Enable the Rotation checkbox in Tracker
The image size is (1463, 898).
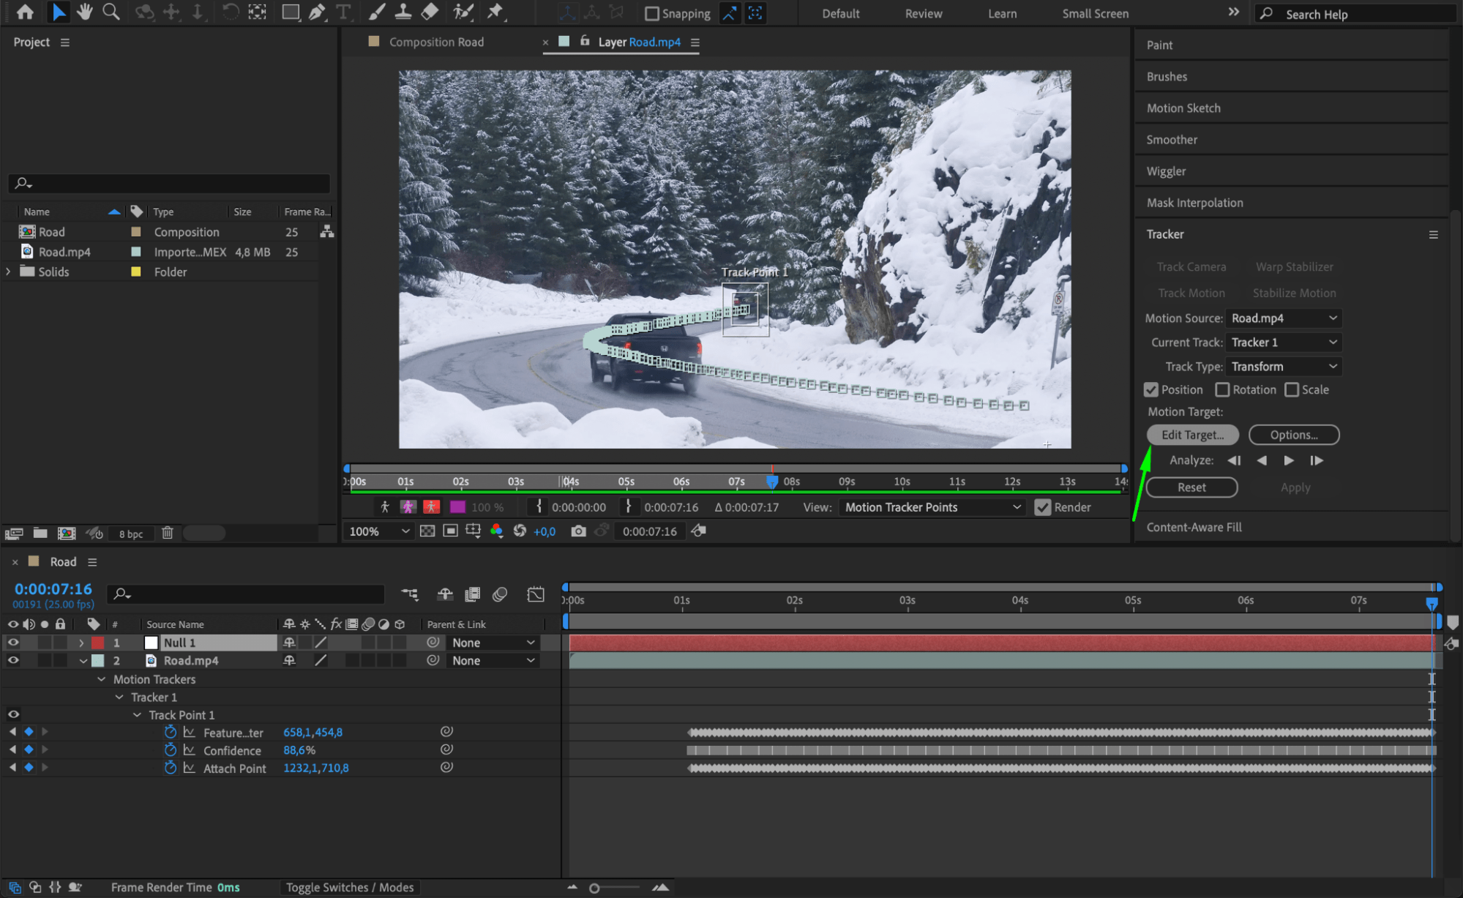click(1222, 390)
